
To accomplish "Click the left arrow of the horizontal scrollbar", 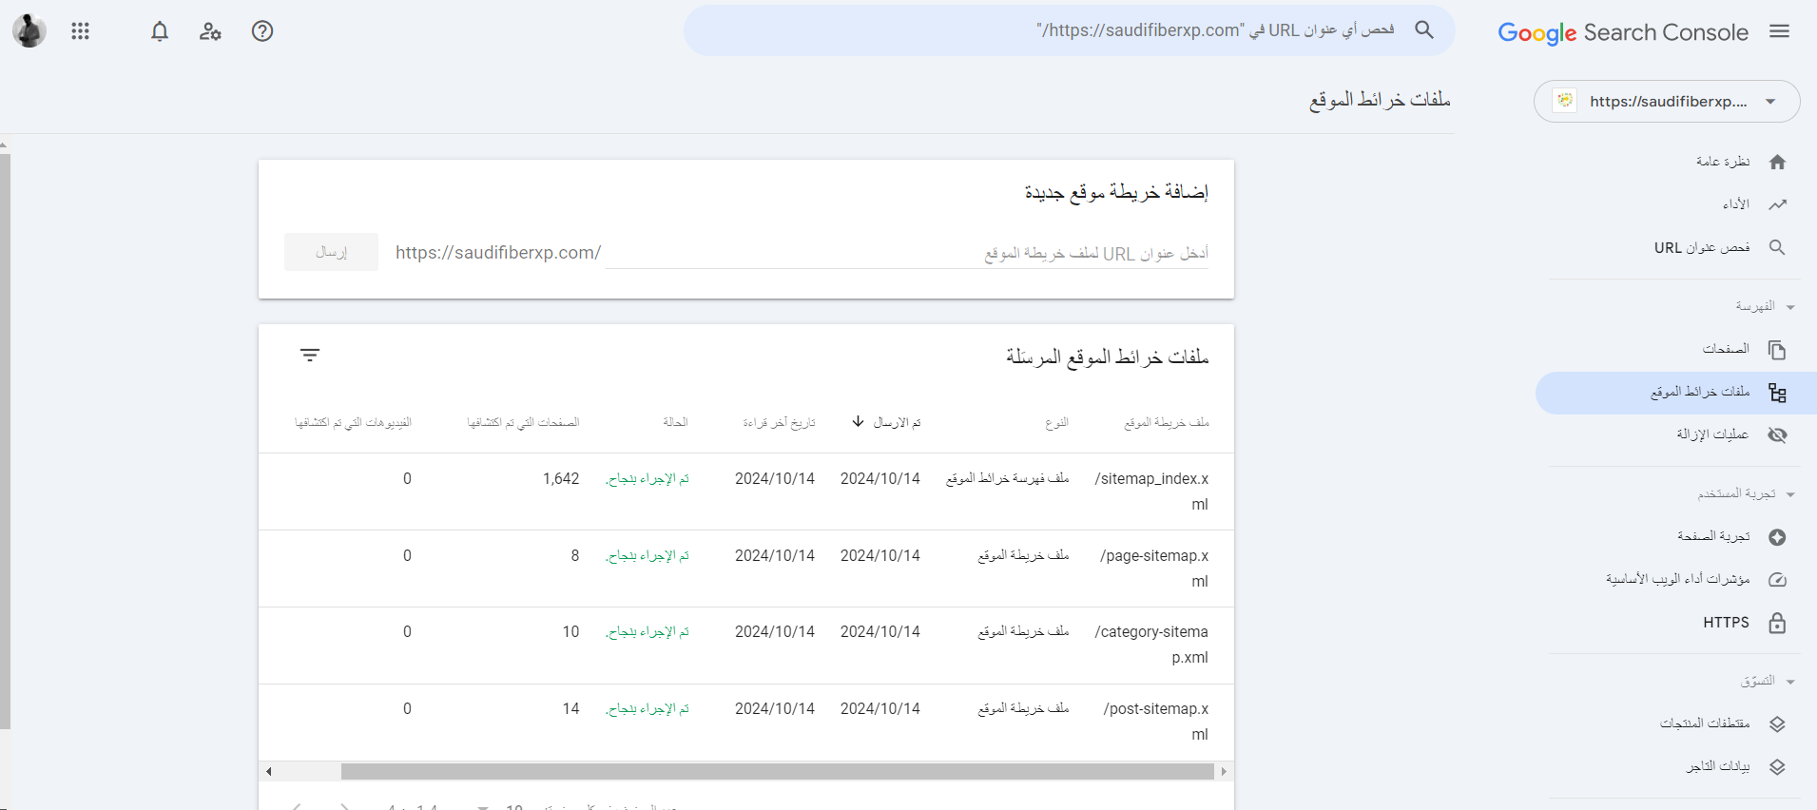I will coord(269,771).
